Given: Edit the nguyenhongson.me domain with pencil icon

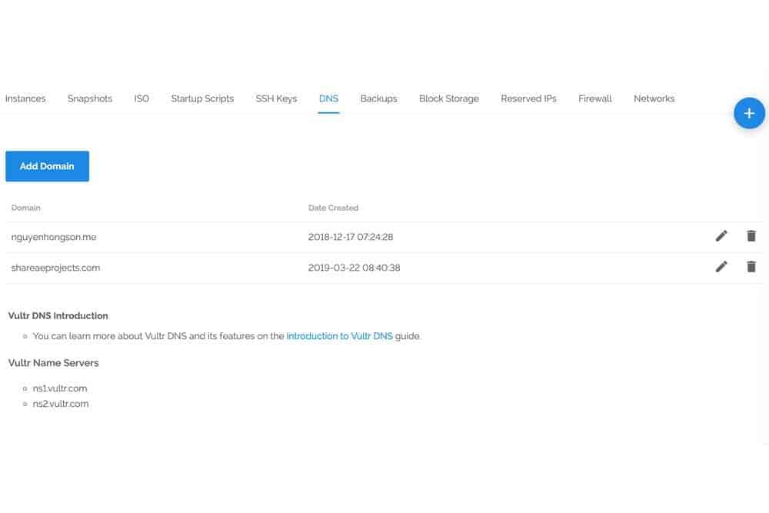Looking at the screenshot, I should click(x=721, y=236).
